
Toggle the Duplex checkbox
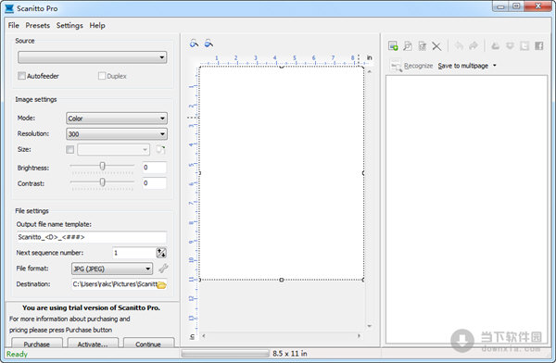tap(102, 76)
